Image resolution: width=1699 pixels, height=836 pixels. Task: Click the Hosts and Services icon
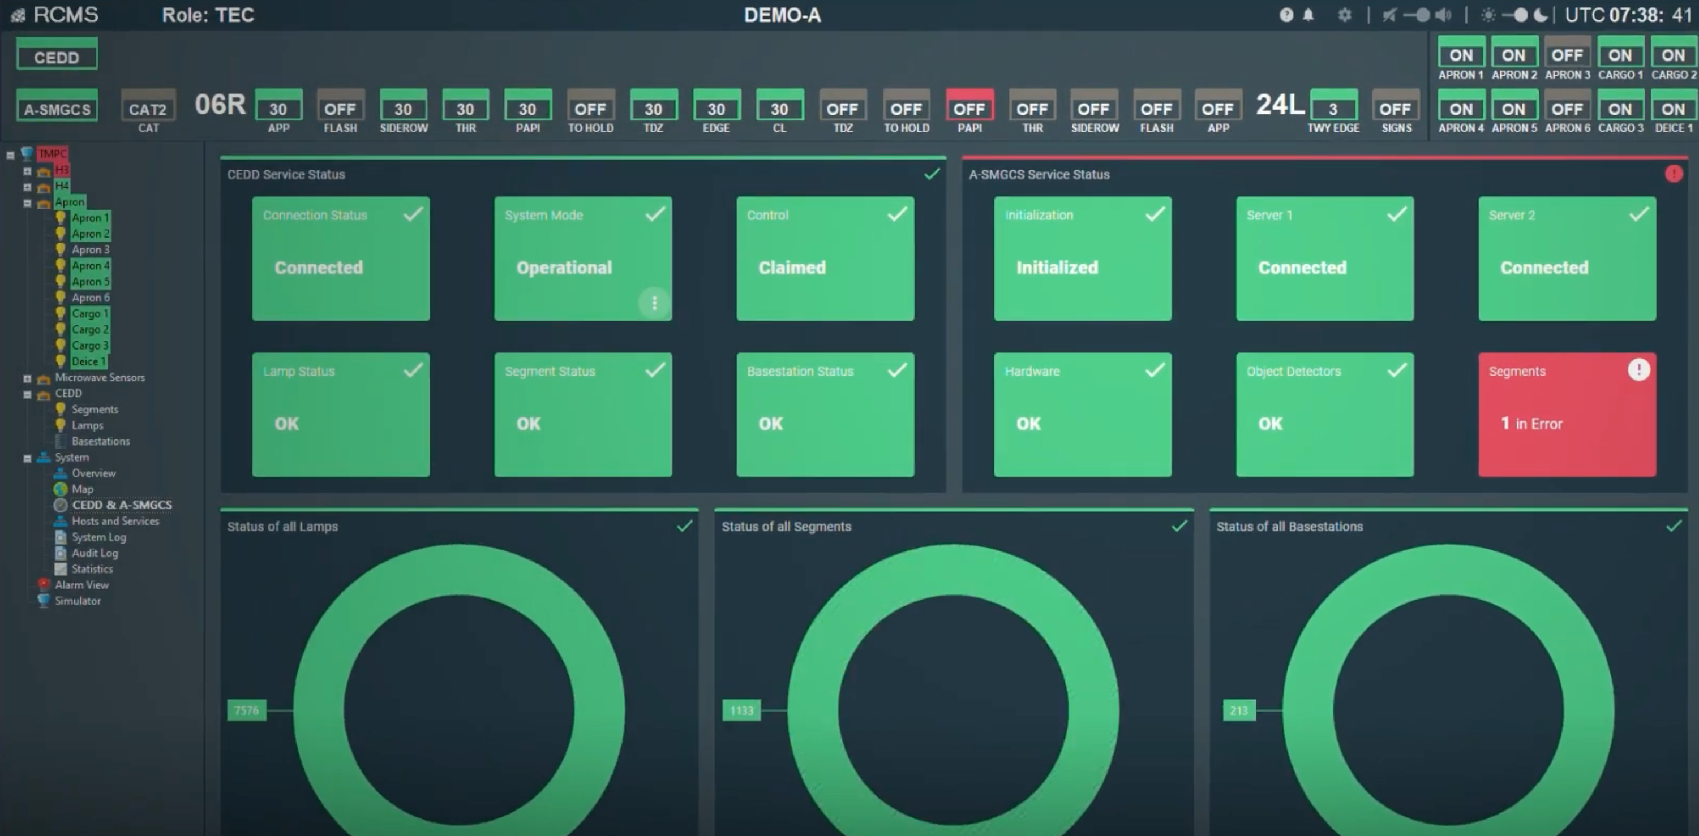click(61, 521)
